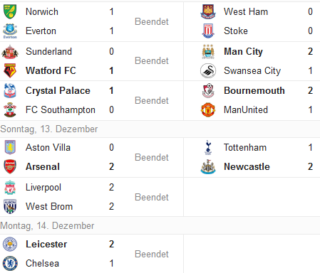Select the West Ham crest
Viewport: 320px width, 273px height.
[x=208, y=11]
